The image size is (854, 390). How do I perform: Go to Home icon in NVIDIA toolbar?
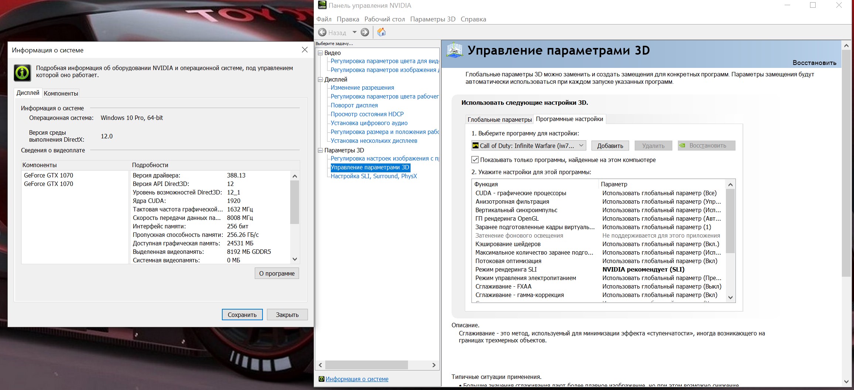coord(381,32)
